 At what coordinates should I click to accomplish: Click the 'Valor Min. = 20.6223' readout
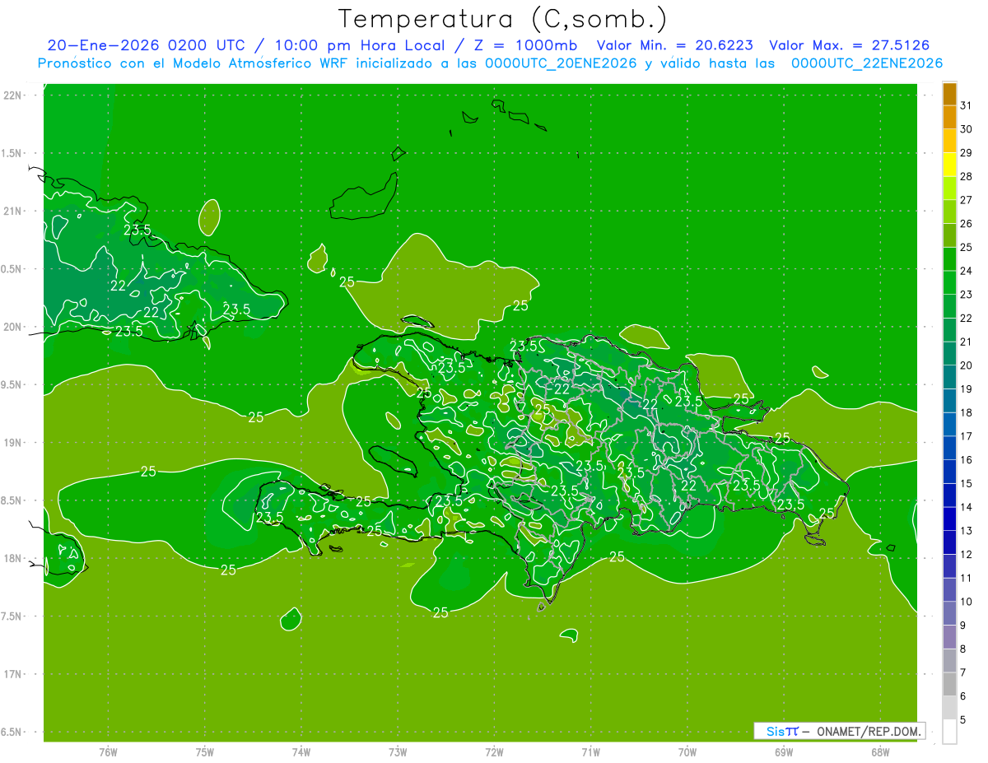tap(674, 45)
